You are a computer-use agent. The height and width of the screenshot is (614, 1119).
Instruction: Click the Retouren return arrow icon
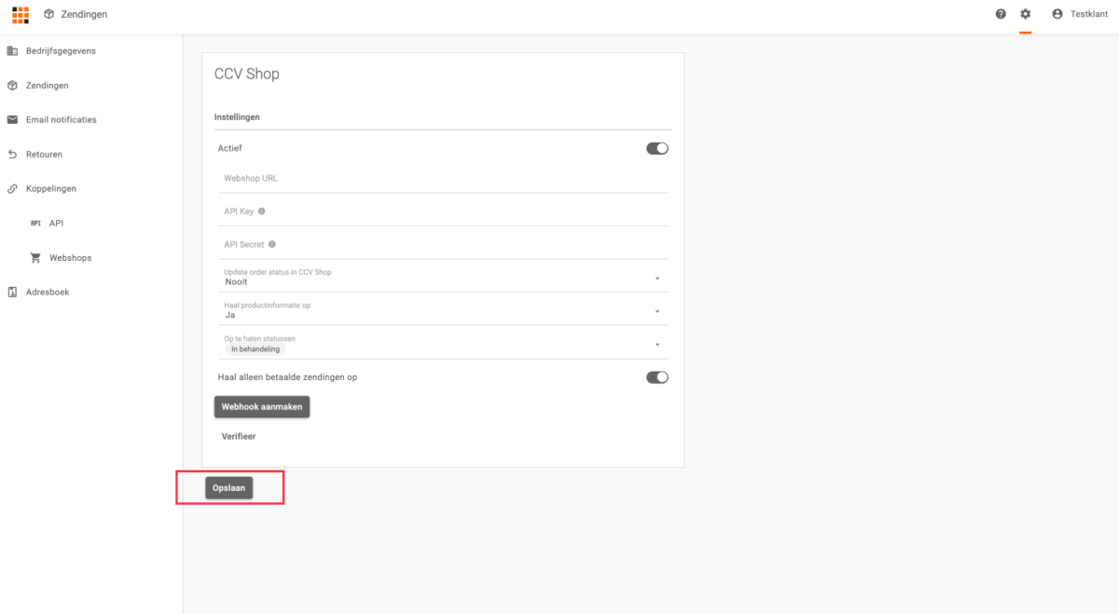click(13, 155)
